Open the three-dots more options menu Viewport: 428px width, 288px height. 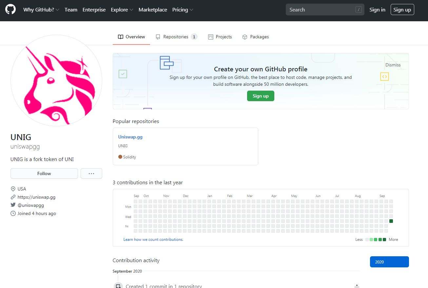coord(91,173)
